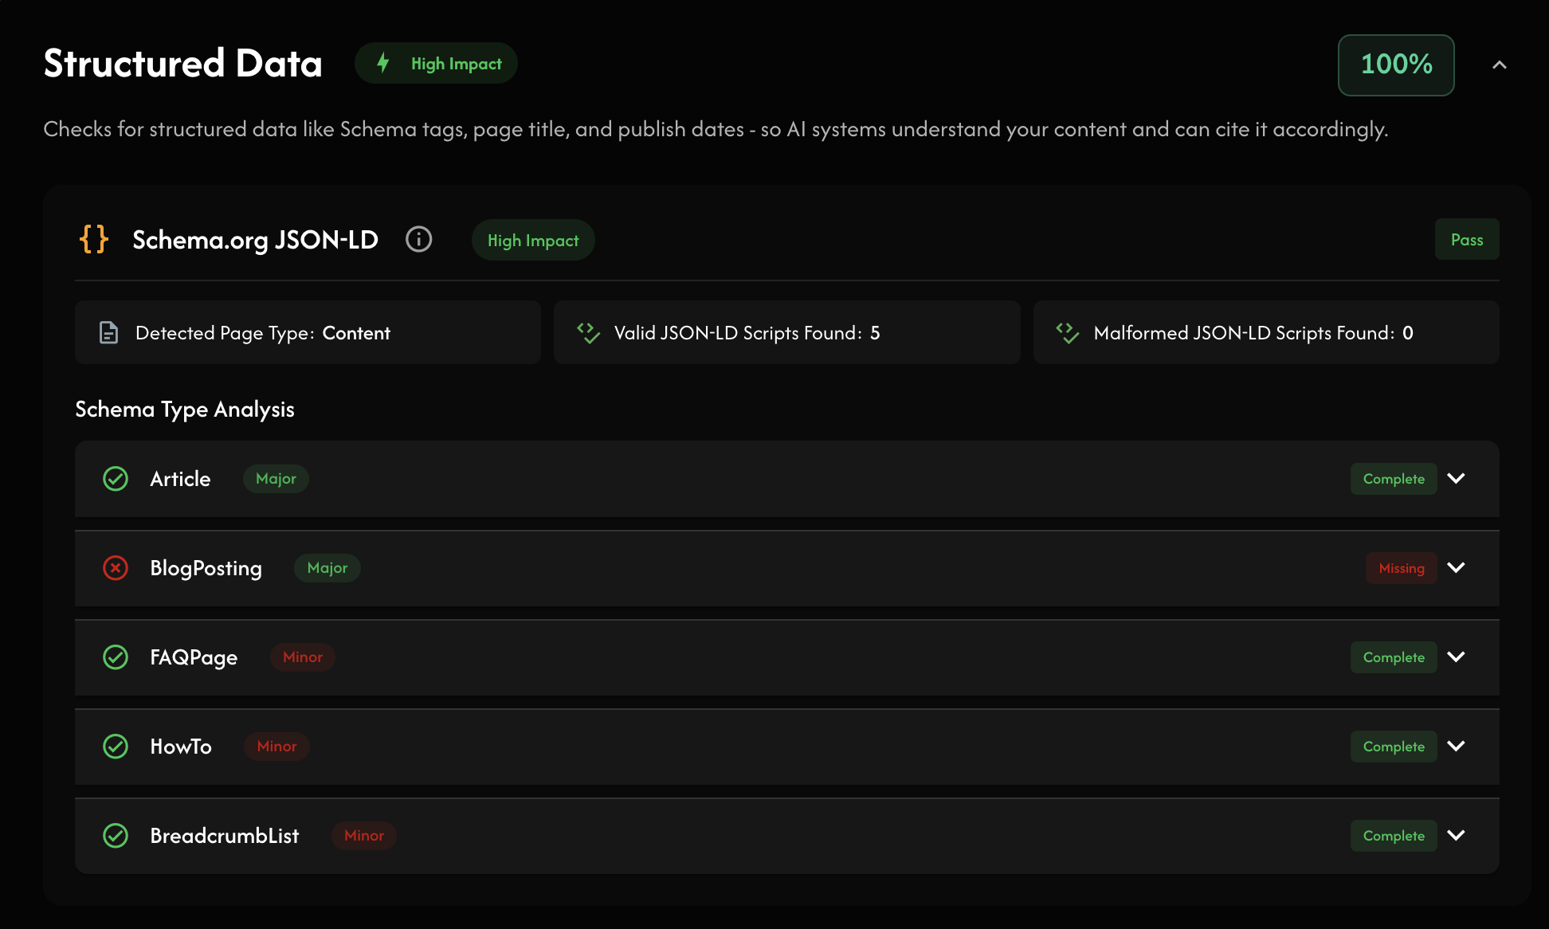Click the Missing badge on the BlogPosting row
1549x929 pixels.
coord(1401,568)
